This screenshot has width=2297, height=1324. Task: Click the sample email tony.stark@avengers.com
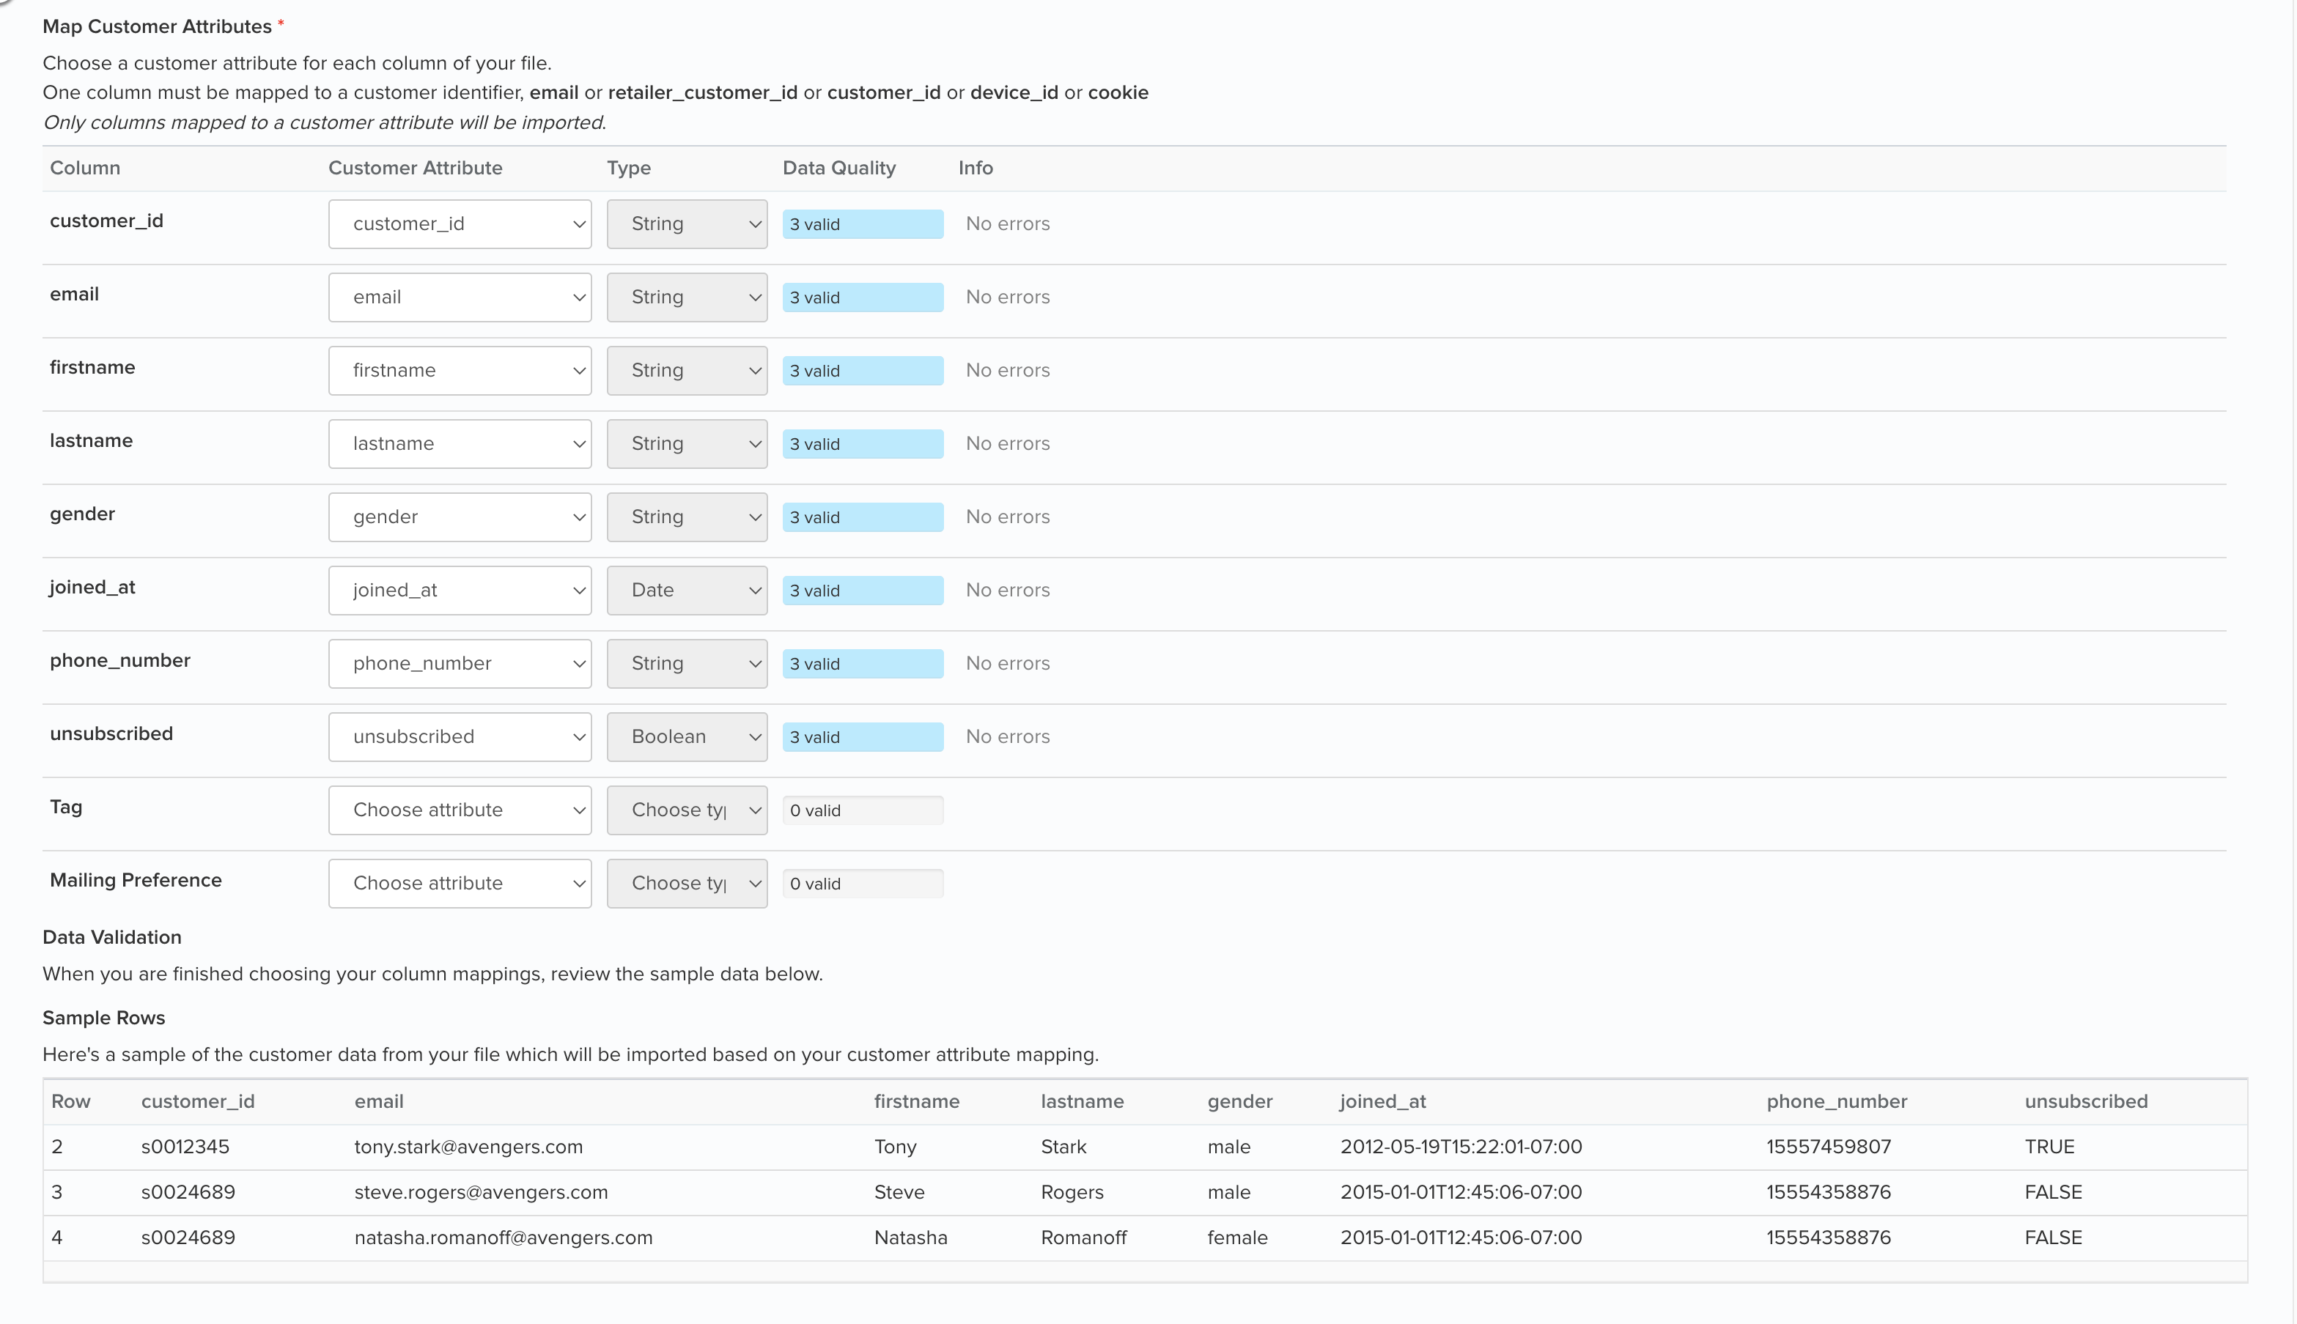tap(468, 1147)
